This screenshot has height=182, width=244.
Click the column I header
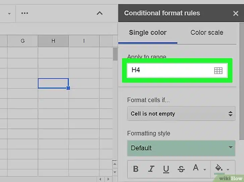pos(84,41)
